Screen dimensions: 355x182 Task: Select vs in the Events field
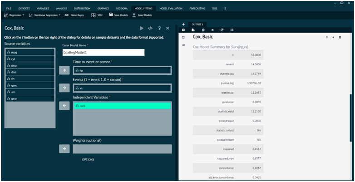(122, 88)
